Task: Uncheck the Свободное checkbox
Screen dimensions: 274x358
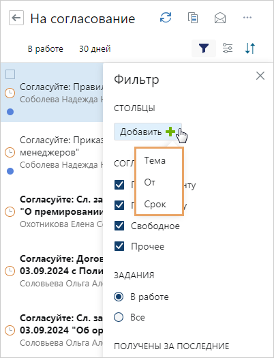Action: point(119,226)
